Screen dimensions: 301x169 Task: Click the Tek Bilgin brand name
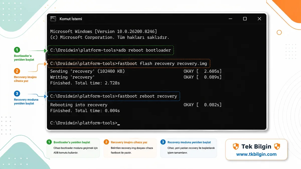pyautogui.click(x=256, y=146)
